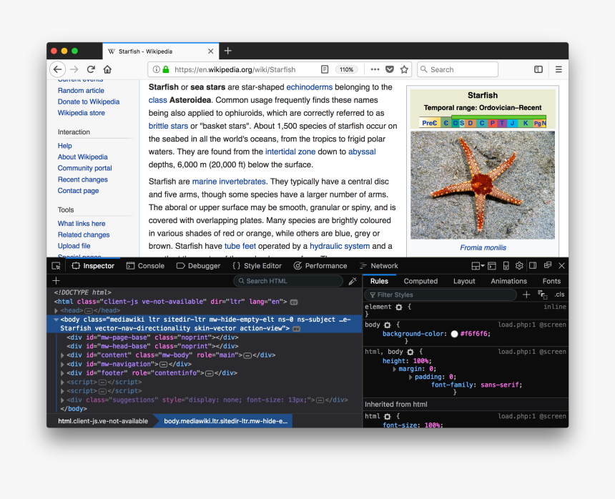Image resolution: width=615 pixels, height=499 pixels.
Task: Open the page actions three-dots menu
Action: (x=375, y=69)
